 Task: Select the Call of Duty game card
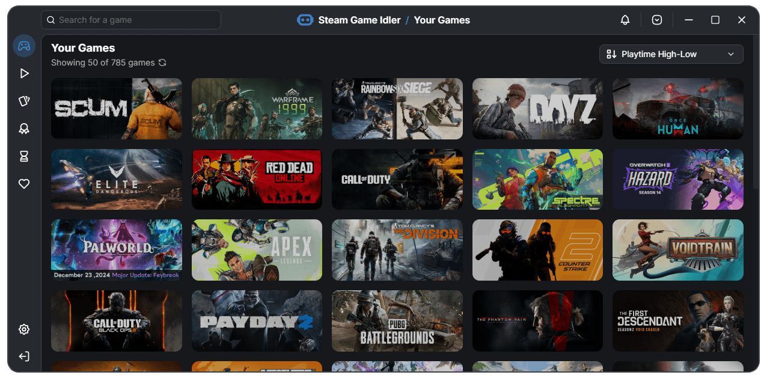(x=397, y=179)
